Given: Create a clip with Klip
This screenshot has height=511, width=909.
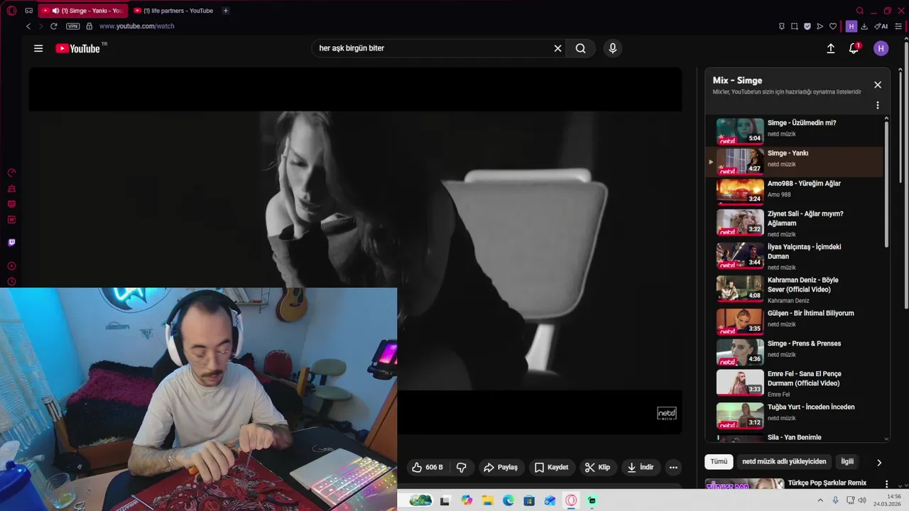Looking at the screenshot, I should 597,467.
